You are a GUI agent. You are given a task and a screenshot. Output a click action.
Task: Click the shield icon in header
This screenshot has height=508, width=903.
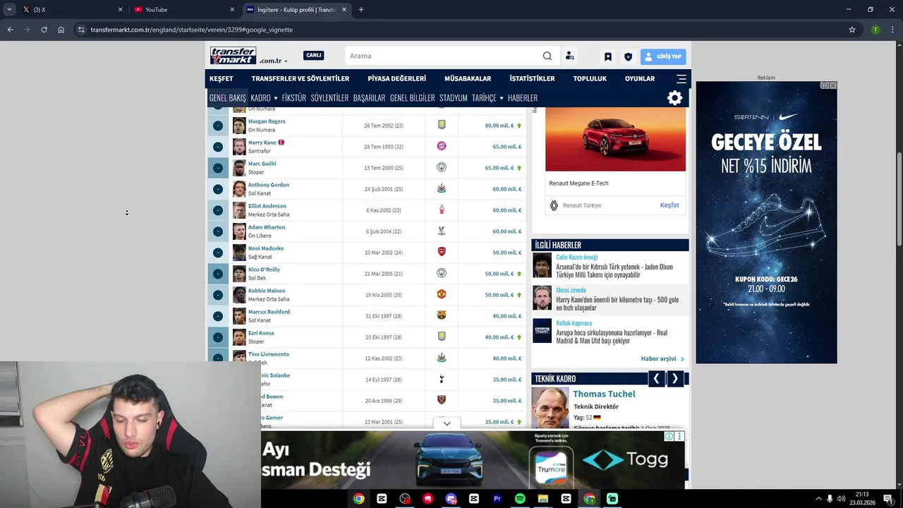[628, 56]
